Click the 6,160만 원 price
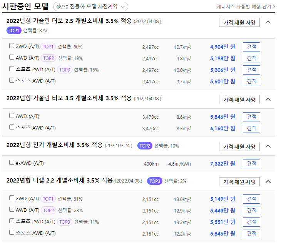 [222, 128]
